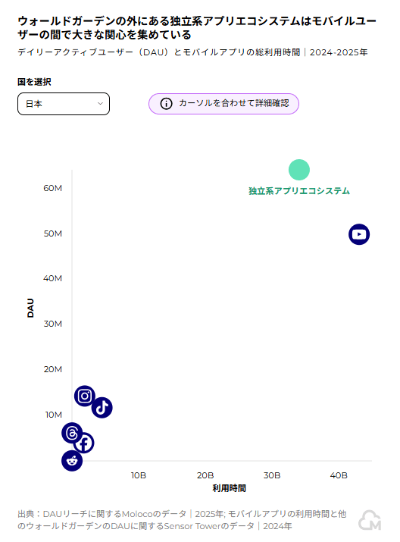
Task: Click the source citation text at bottom
Action: point(182,520)
